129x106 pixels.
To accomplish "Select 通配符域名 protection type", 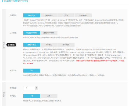I will coord(32,45).
